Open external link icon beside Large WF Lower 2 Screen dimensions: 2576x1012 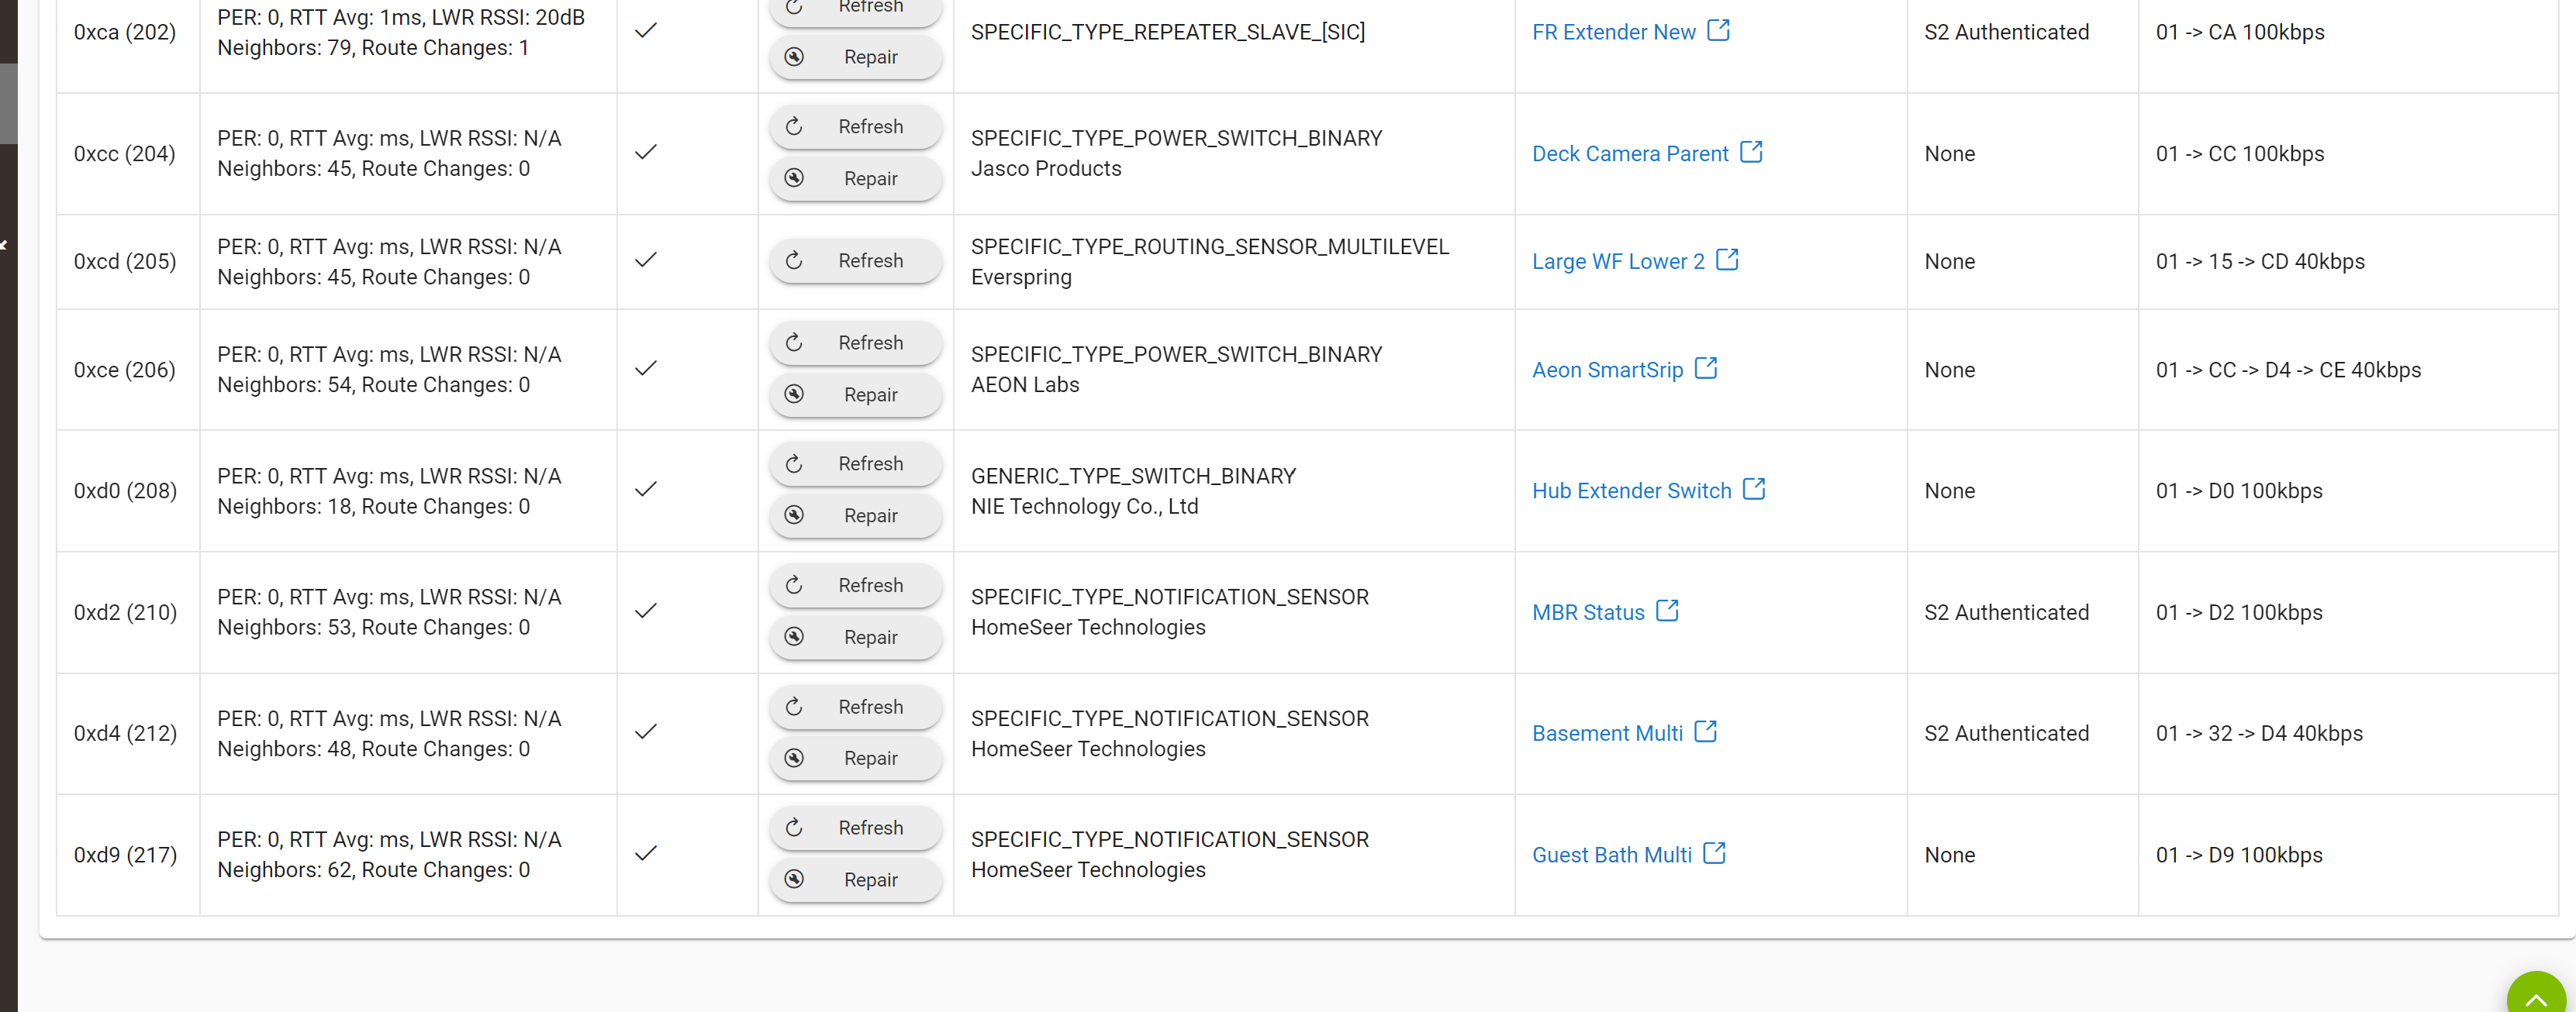coord(1727,260)
